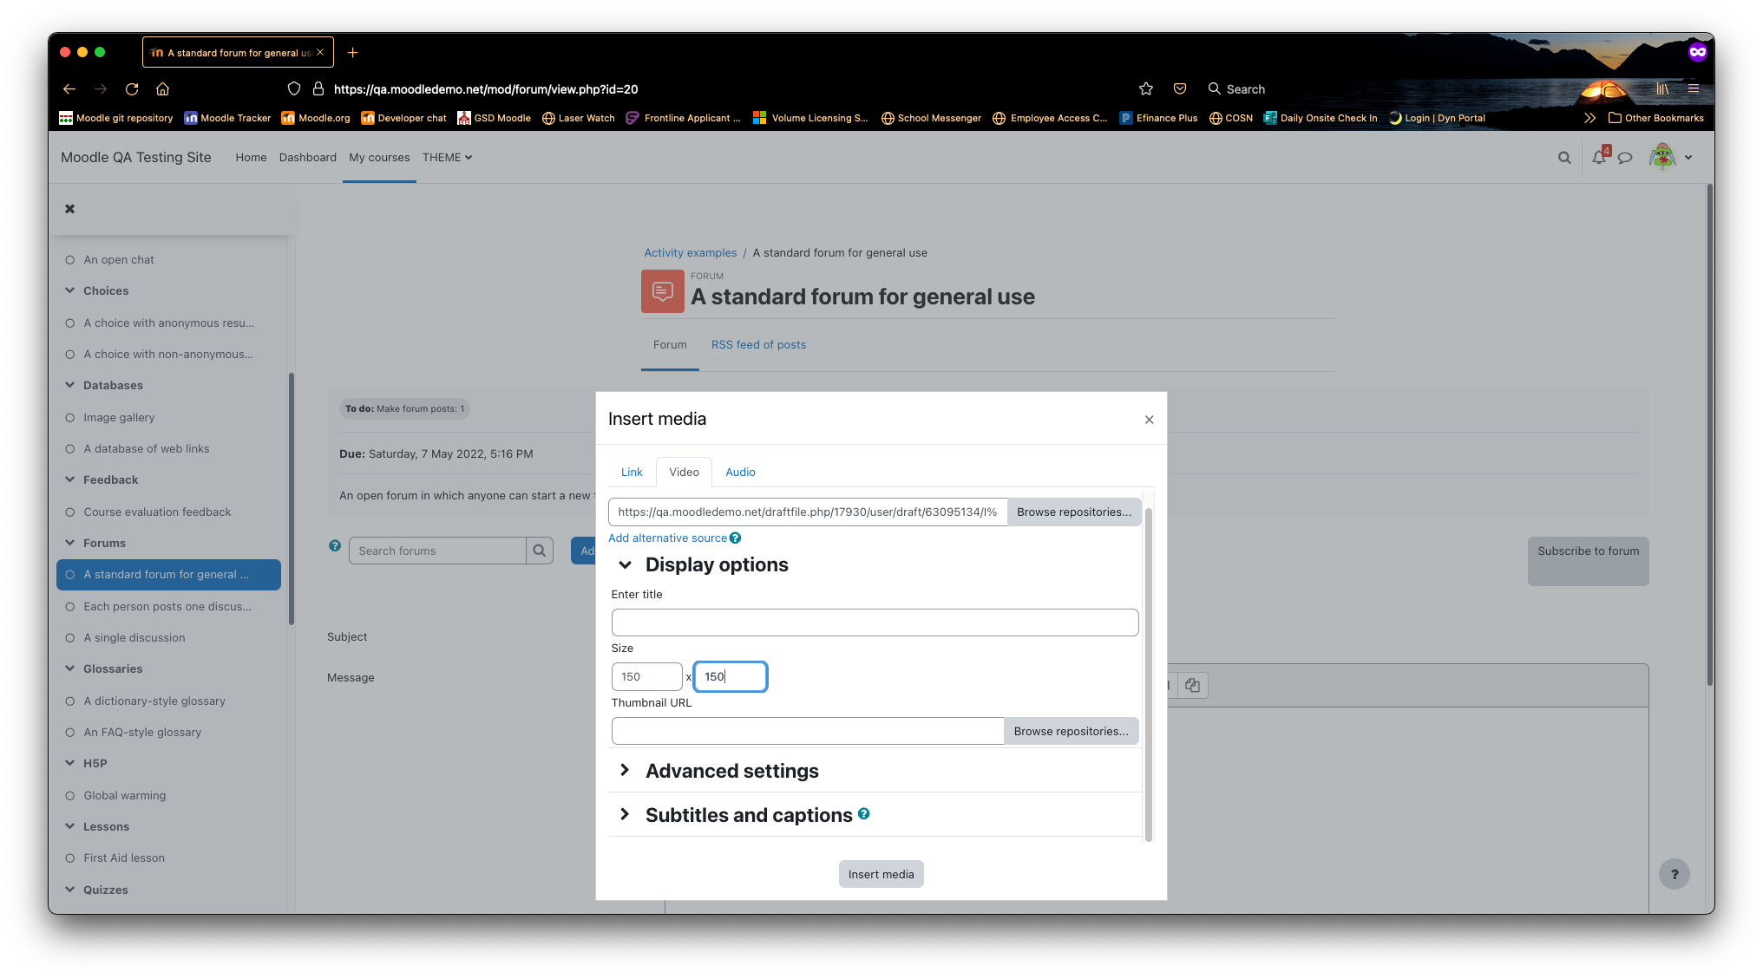This screenshot has width=1763, height=978.
Task: Expand the Subtitles and captions section
Action: (625, 814)
